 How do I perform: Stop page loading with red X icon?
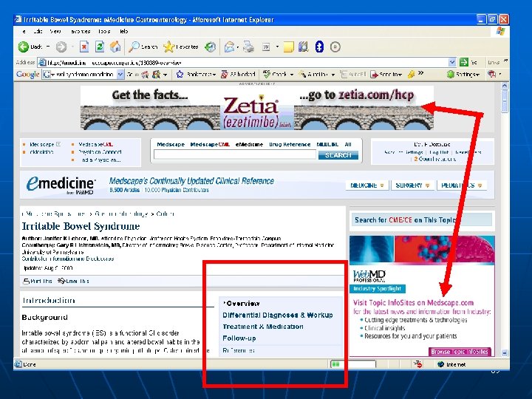tap(84, 47)
